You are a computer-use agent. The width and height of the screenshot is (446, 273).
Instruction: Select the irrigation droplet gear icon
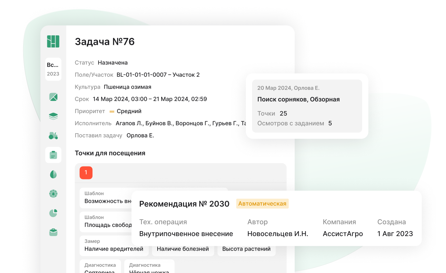(53, 194)
